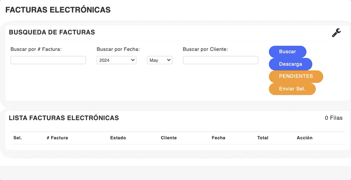351x180 pixels.
Task: Click the LISTA FACTURAS ELECTRÓNICAS heading
Action: tap(64, 118)
